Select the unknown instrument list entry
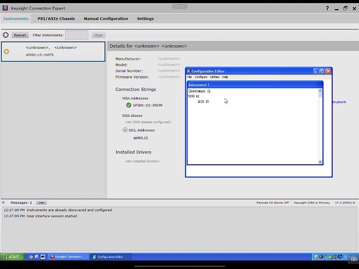Image resolution: width=359 pixels, height=269 pixels. [x=53, y=52]
